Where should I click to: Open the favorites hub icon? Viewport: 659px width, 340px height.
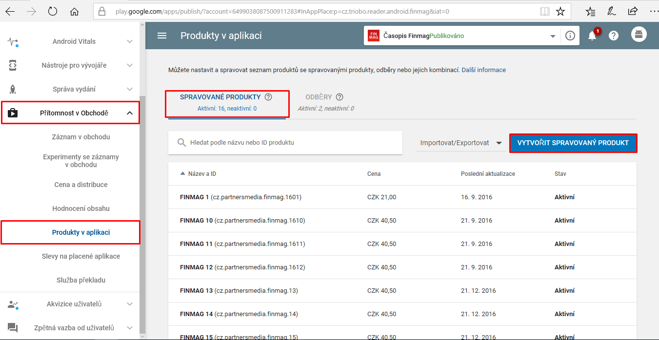point(590,11)
